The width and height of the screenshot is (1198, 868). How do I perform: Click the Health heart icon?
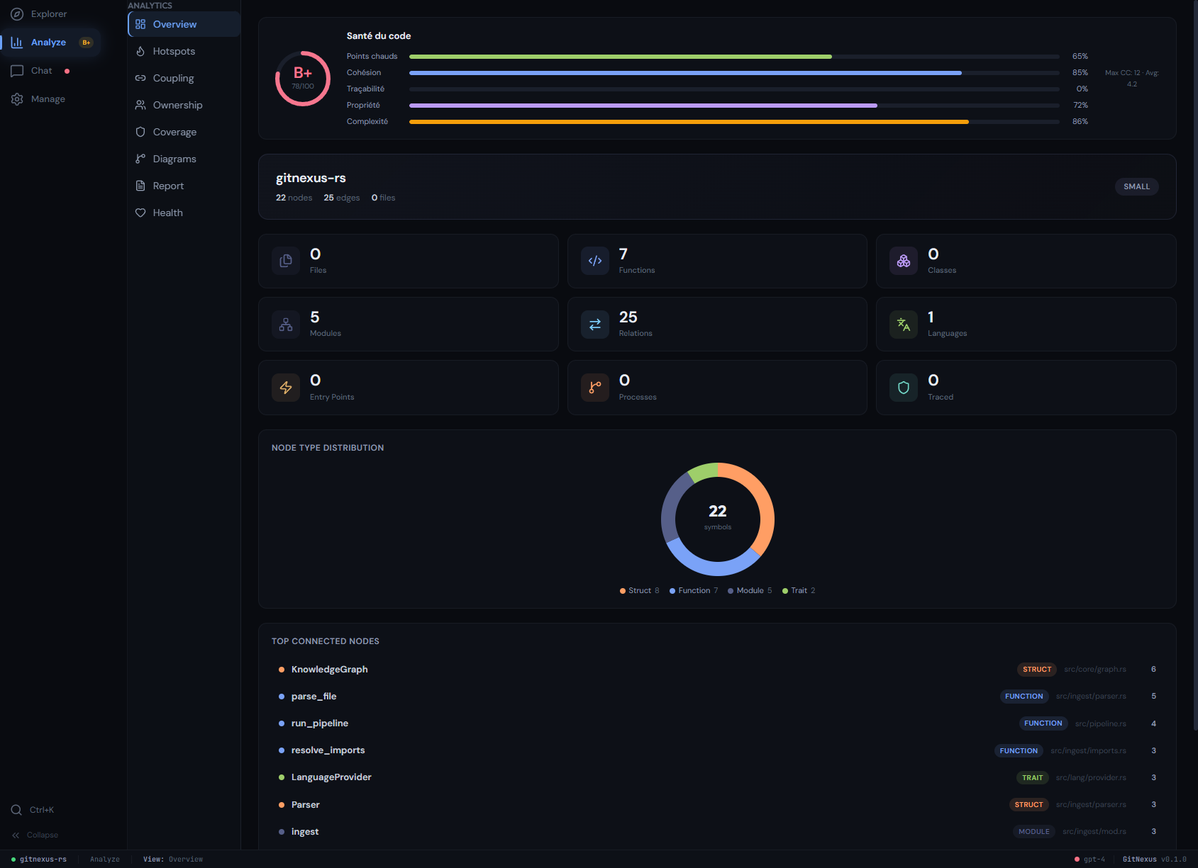140,213
